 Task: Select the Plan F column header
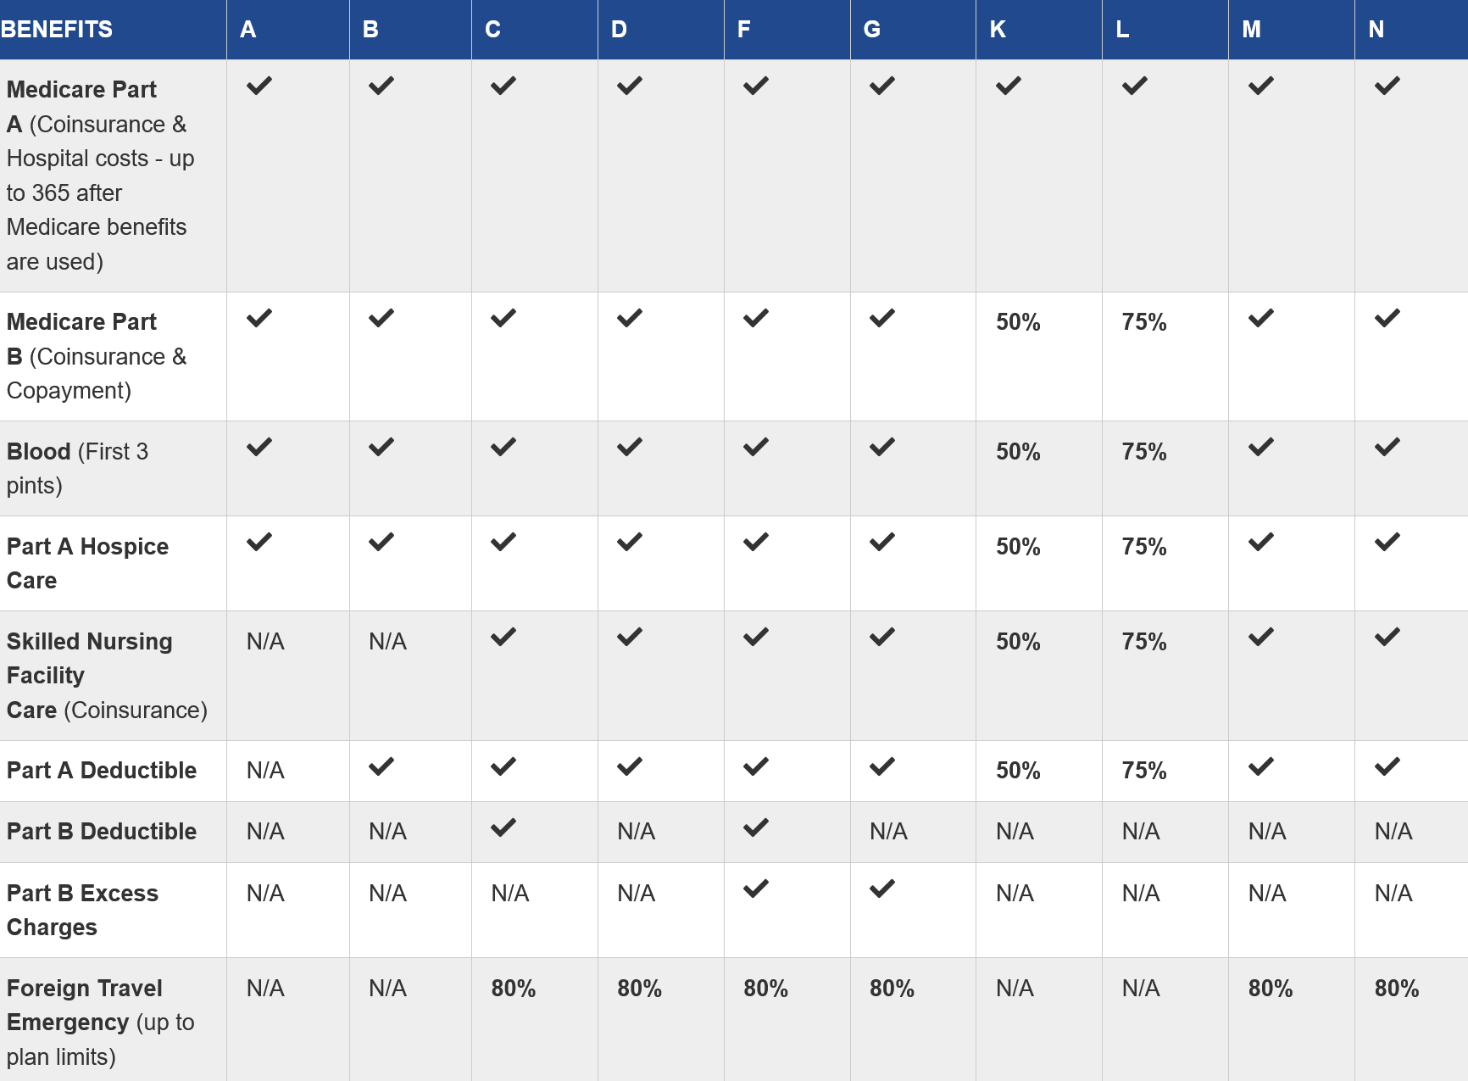[744, 30]
